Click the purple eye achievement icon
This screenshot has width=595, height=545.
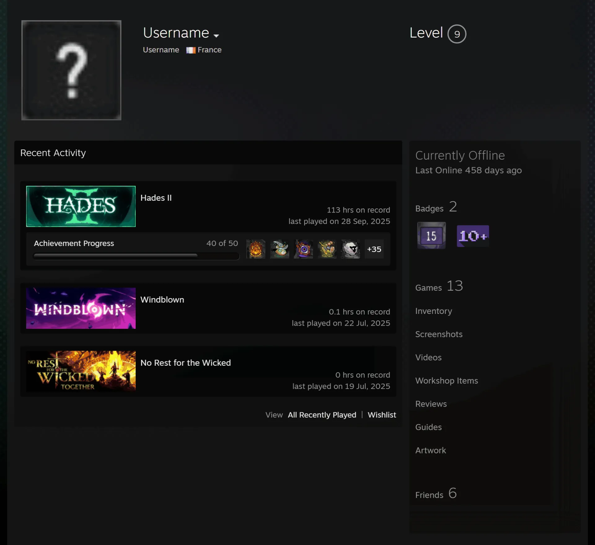pos(303,249)
